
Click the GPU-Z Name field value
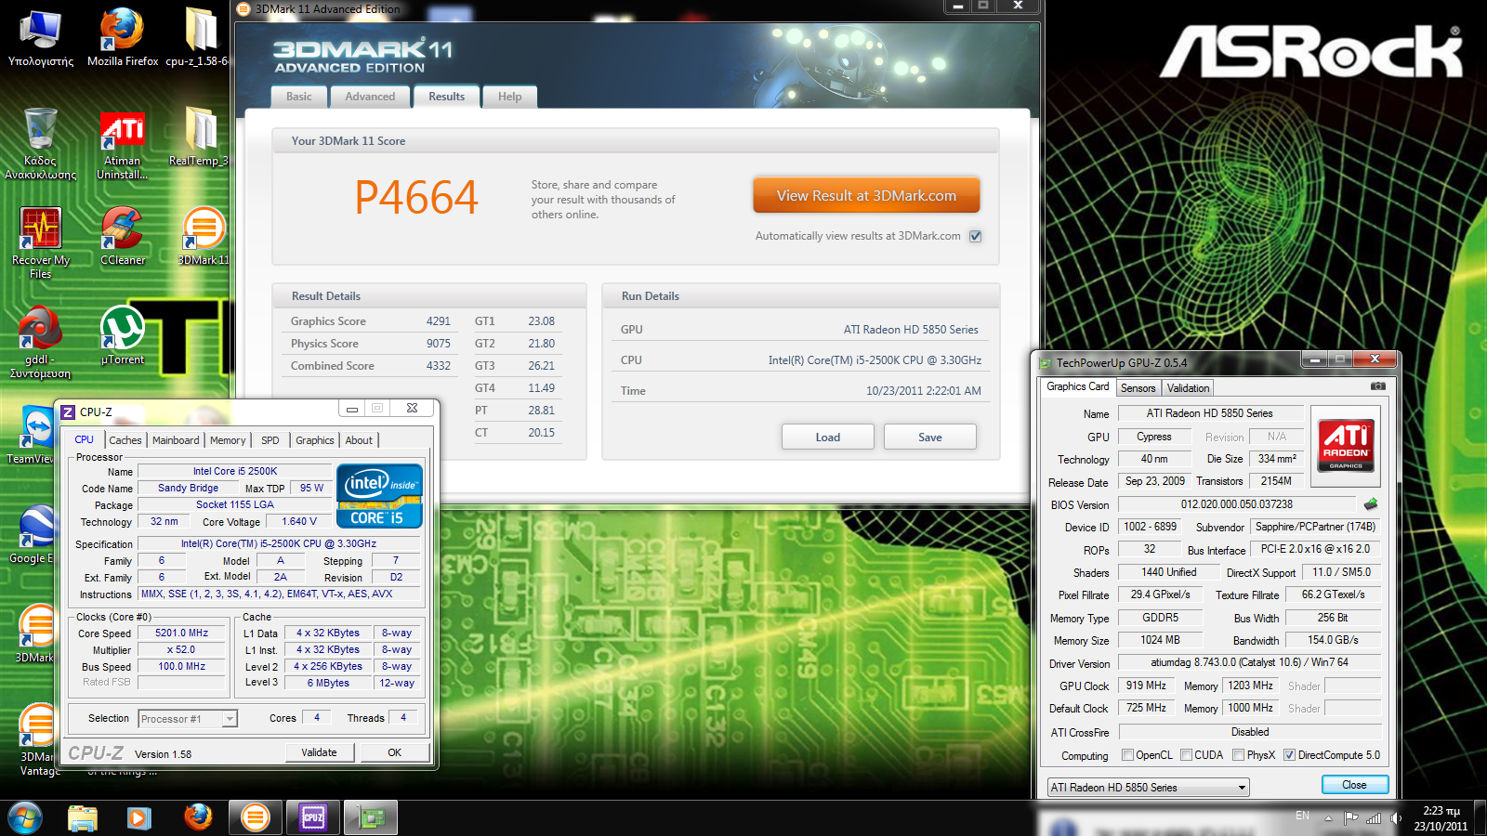pos(1209,413)
